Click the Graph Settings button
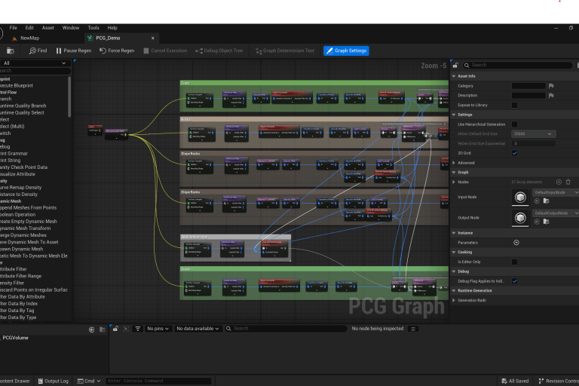 point(346,51)
